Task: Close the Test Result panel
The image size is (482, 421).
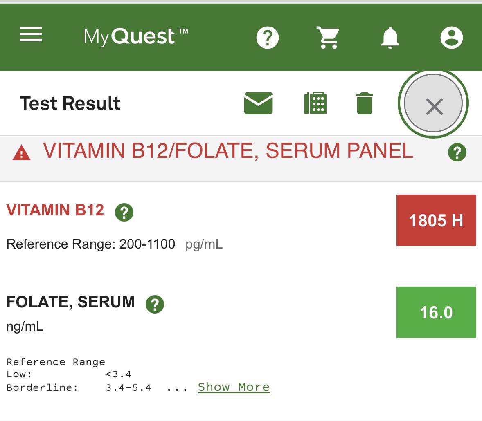Action: pos(433,103)
